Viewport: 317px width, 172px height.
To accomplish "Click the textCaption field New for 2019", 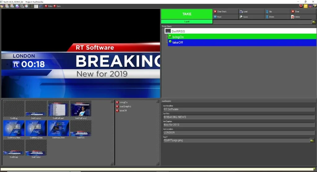I will point(239,125).
